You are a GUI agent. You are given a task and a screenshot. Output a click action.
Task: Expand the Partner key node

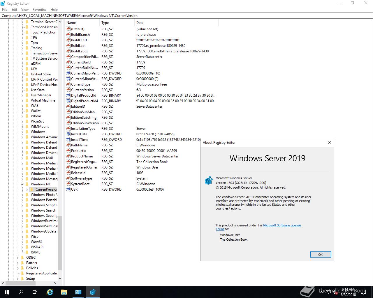tap(18, 262)
